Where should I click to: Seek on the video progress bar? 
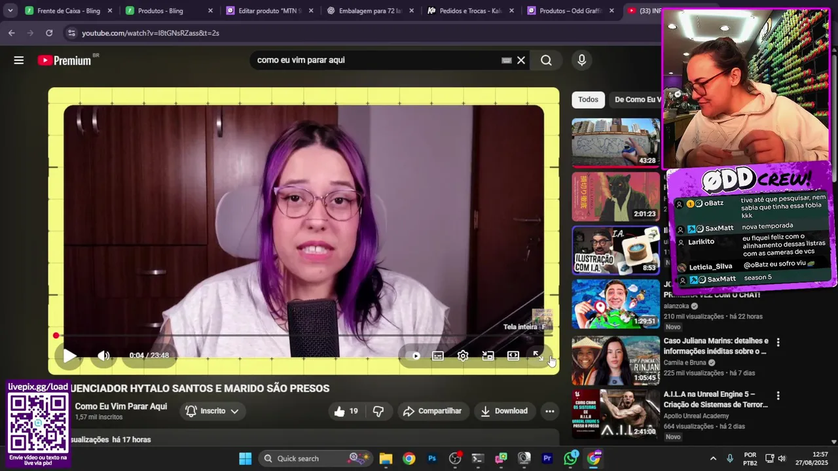tap(304, 336)
